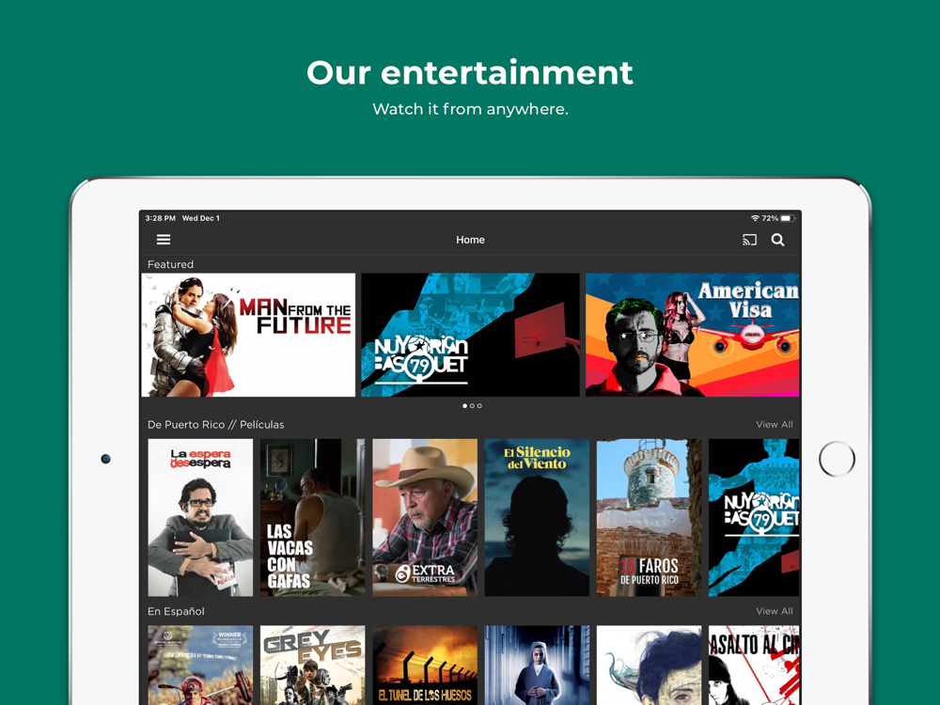940x705 pixels.
Task: Select third featured carousel page dot
Action: [479, 406]
